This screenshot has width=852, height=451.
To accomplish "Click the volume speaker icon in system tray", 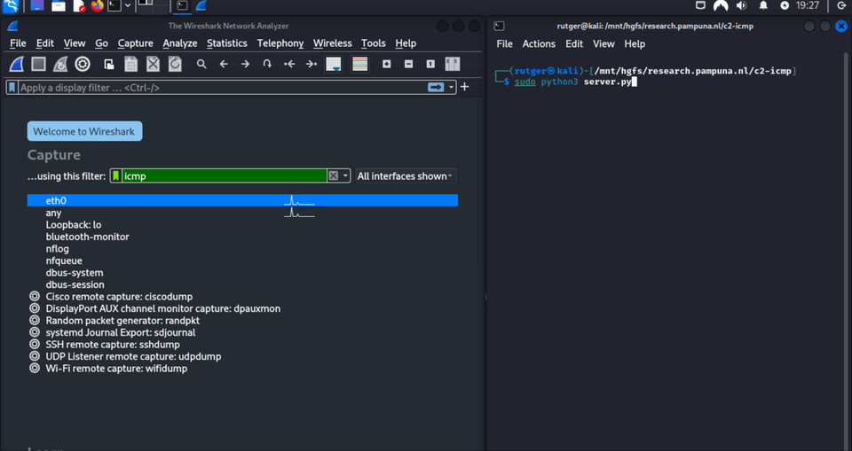I will (x=741, y=6).
